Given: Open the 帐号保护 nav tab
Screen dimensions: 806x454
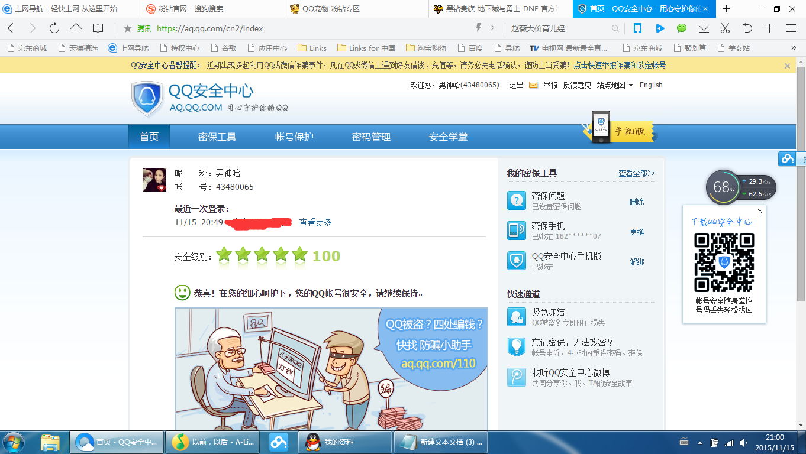Looking at the screenshot, I should pyautogui.click(x=294, y=137).
